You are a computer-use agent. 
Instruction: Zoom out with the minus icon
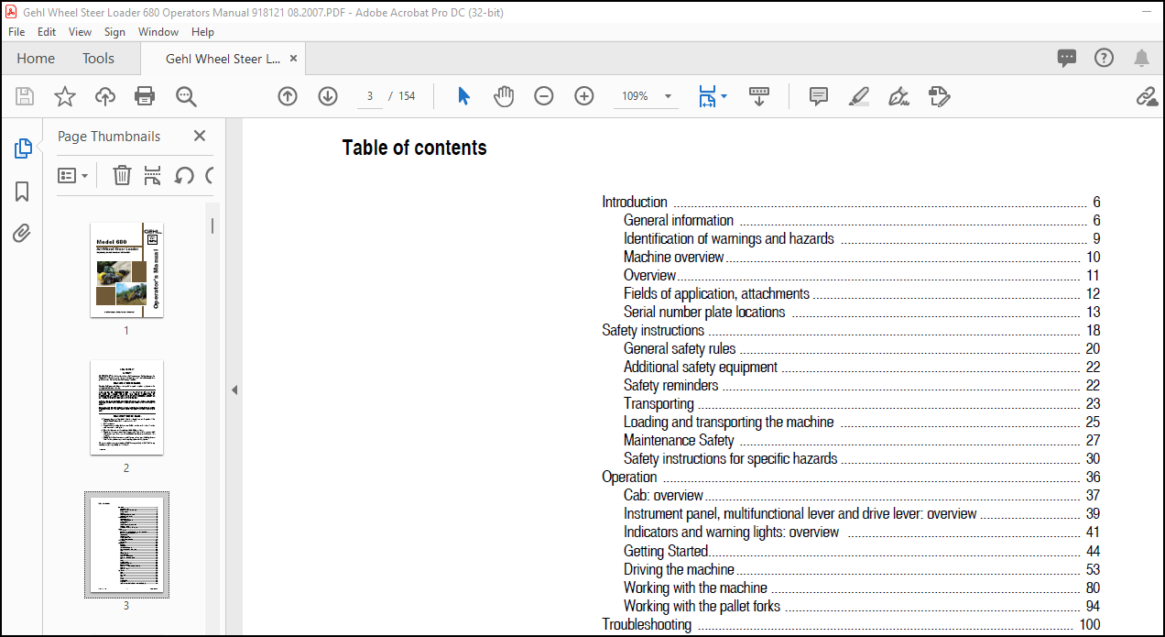coord(544,96)
